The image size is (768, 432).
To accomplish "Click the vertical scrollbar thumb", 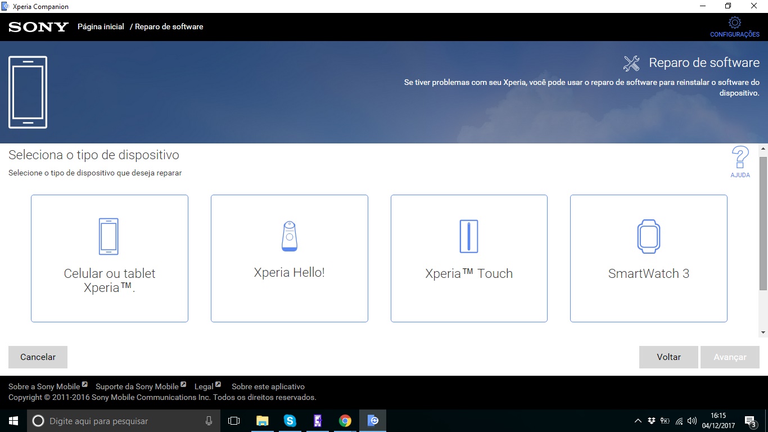I will pyautogui.click(x=764, y=224).
